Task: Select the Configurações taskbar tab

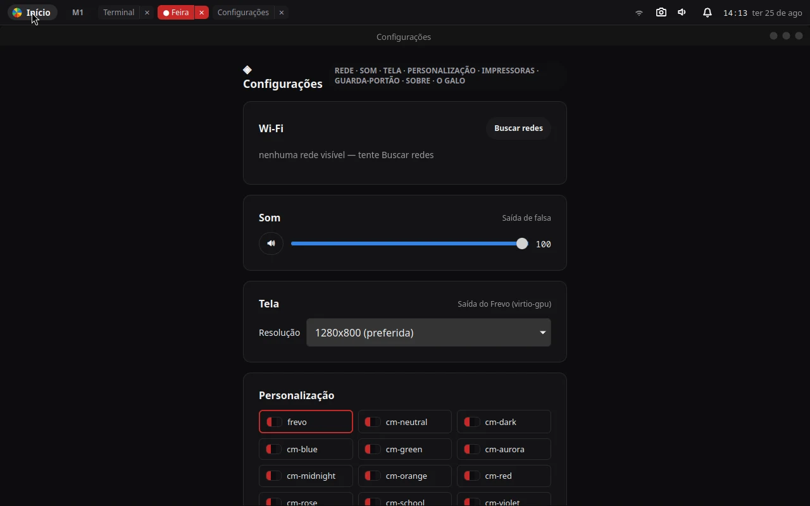Action: [243, 13]
